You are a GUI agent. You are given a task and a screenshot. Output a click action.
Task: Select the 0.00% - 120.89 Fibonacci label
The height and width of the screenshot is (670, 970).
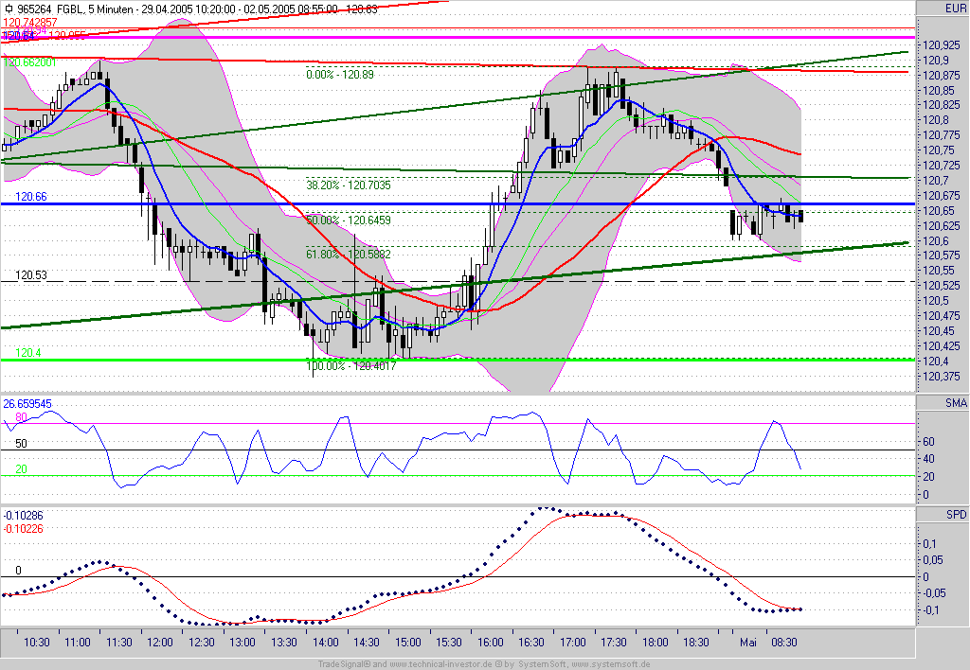340,75
